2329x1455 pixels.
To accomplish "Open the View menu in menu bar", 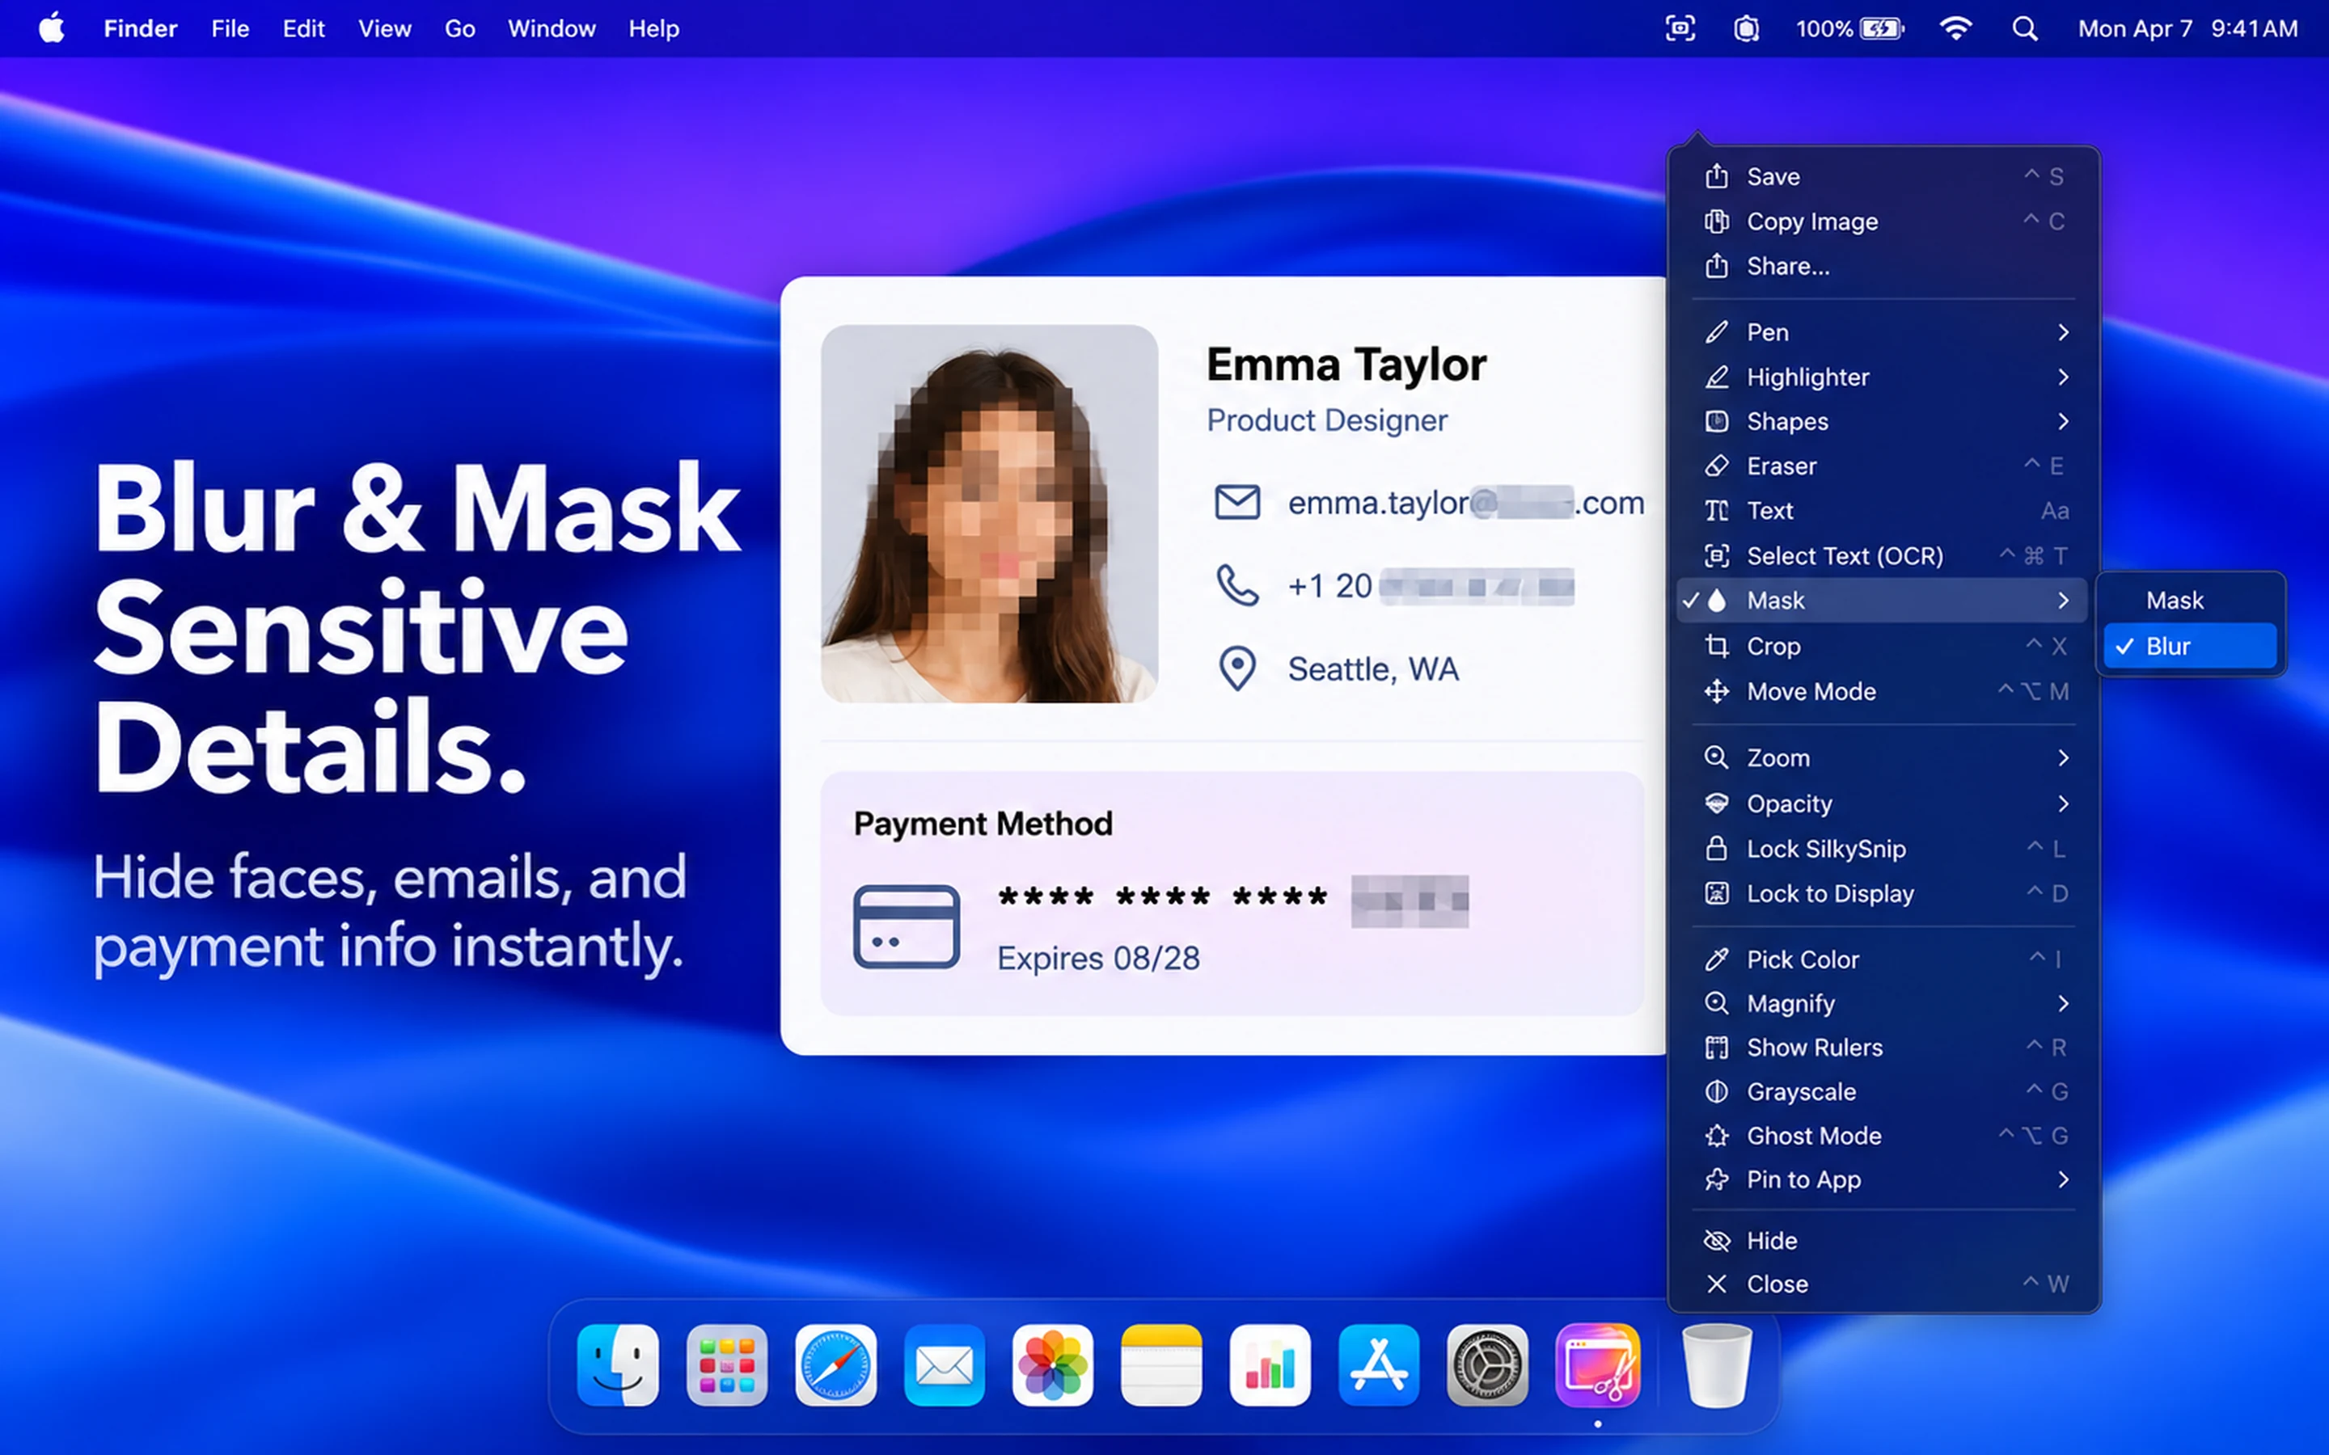I will tap(384, 29).
